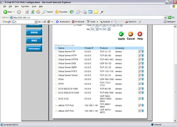This screenshot has height=127, width=177.
Task: Click the browser Home icon
Action: tap(38, 12)
